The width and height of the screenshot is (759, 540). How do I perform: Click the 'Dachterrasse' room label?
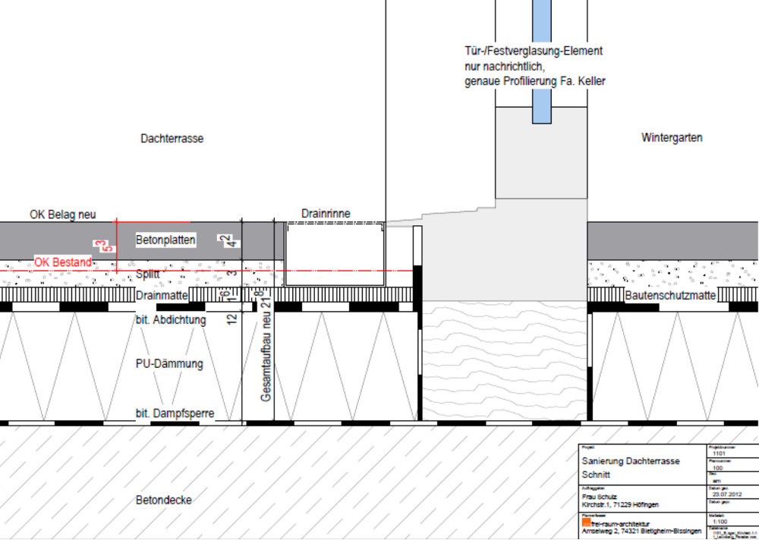click(x=172, y=139)
